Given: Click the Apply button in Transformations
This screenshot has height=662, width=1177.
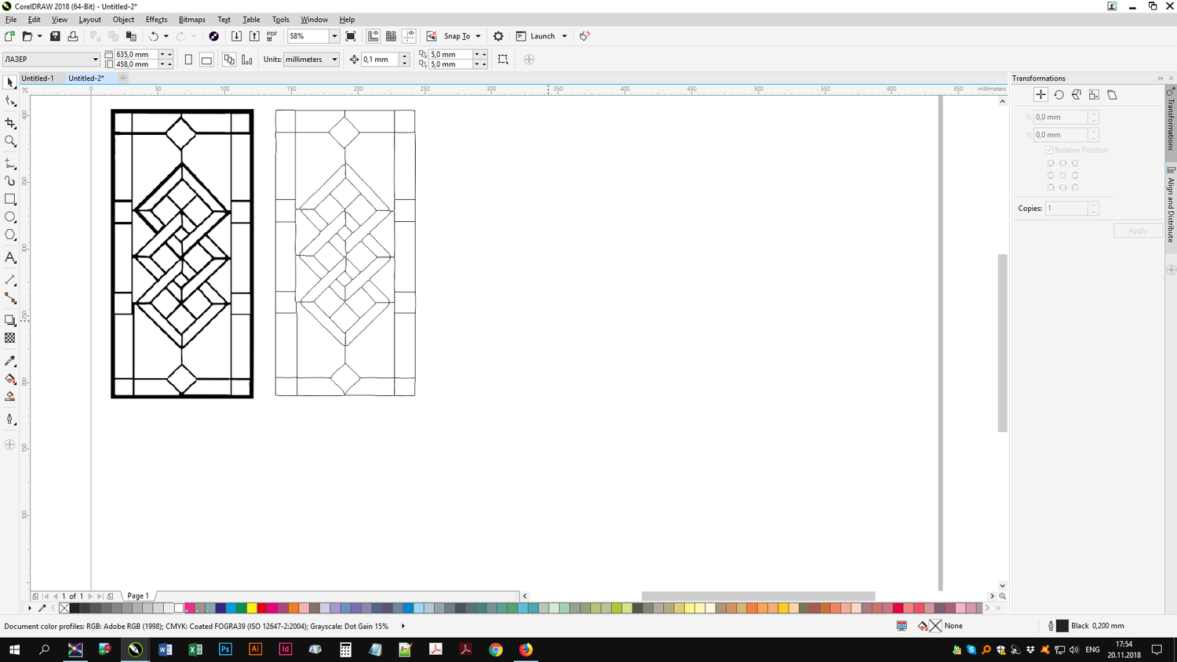Looking at the screenshot, I should pos(1137,231).
